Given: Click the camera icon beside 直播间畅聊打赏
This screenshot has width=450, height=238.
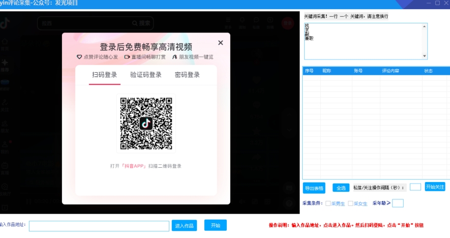Looking at the screenshot, I should 127,57.
